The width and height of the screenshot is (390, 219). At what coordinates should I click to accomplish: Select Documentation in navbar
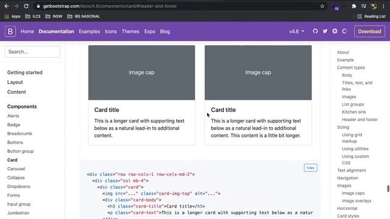56,32
